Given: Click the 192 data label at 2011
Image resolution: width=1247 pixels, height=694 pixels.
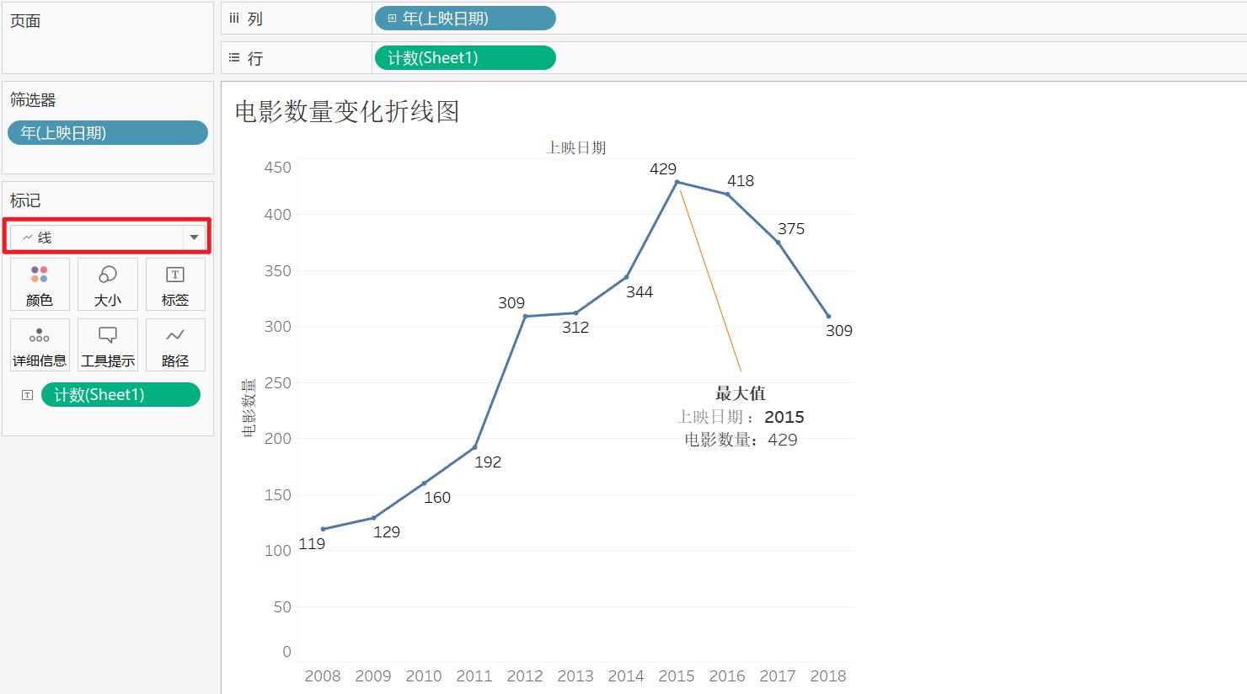Looking at the screenshot, I should pos(488,462).
